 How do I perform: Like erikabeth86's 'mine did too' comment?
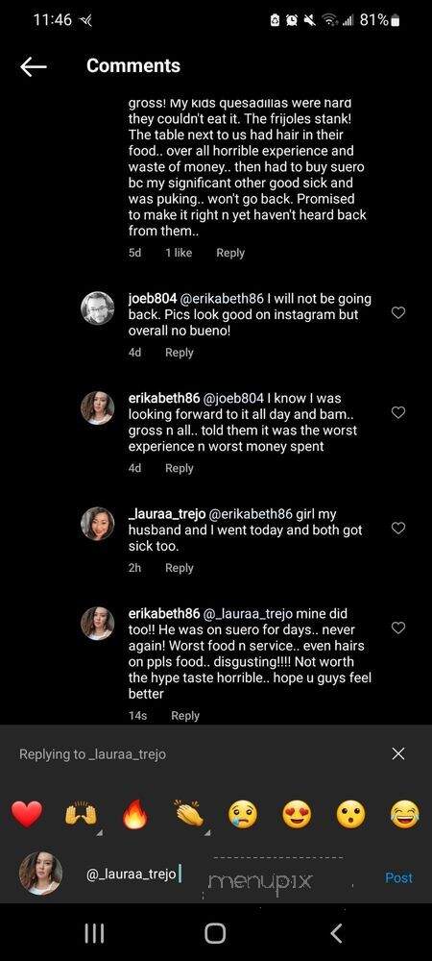(x=397, y=628)
